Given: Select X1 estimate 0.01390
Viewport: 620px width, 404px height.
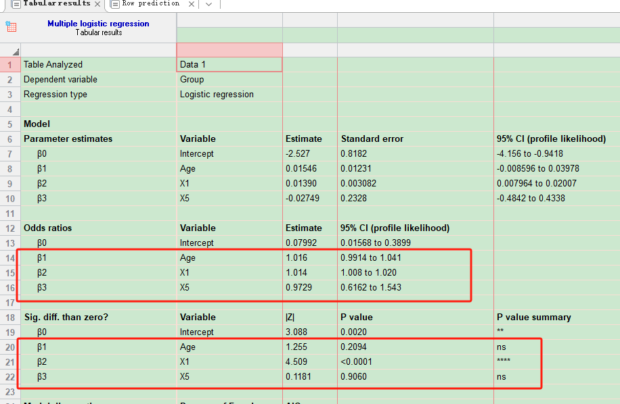Looking at the screenshot, I should [x=310, y=184].
